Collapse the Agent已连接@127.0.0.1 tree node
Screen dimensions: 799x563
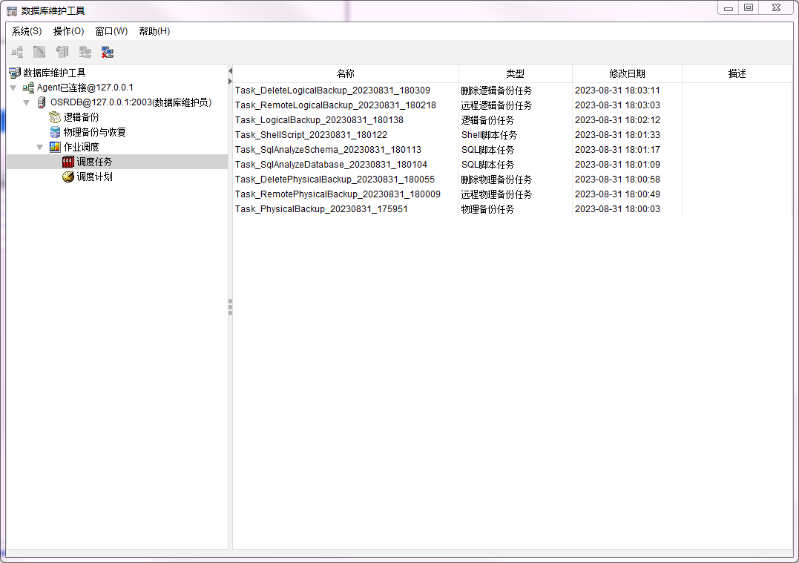point(13,87)
